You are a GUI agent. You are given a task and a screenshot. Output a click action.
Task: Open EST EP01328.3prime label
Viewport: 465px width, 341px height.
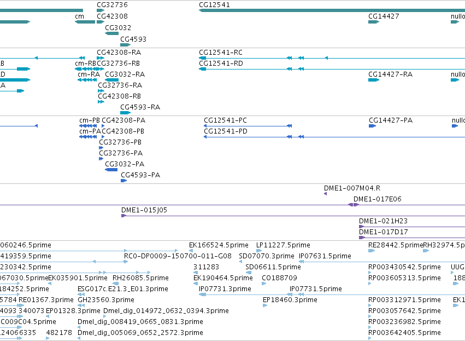(73, 311)
